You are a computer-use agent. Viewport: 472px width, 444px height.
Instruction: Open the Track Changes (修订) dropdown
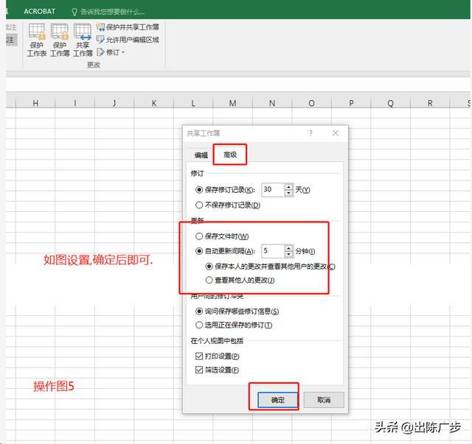click(x=111, y=52)
